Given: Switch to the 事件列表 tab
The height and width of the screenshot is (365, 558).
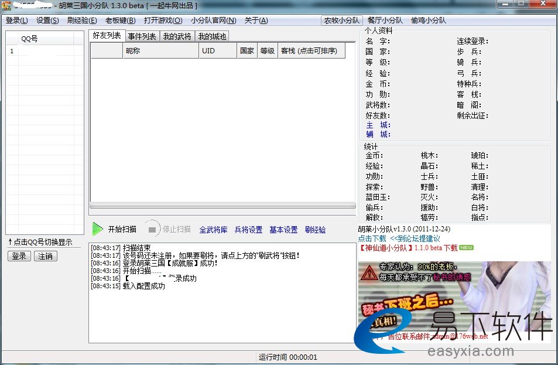Looking at the screenshot, I should point(142,36).
